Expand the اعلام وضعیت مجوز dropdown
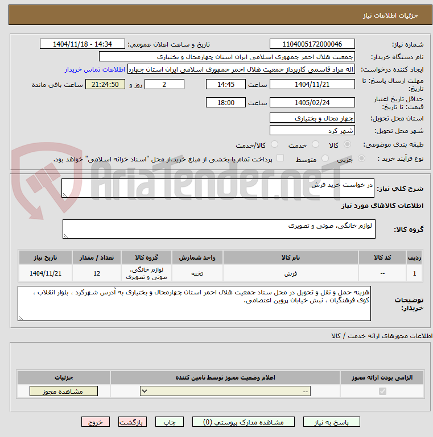433x437 pixels. tap(225, 391)
